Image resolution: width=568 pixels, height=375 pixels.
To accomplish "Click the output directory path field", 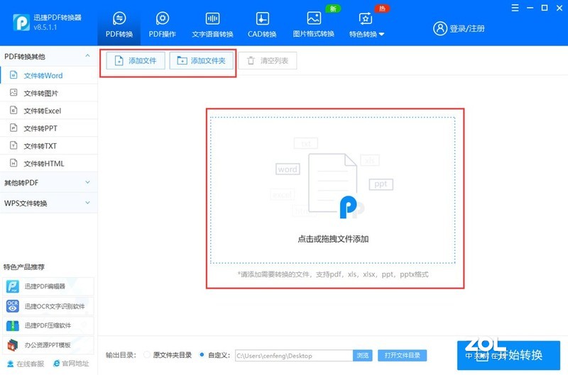I will [x=294, y=355].
